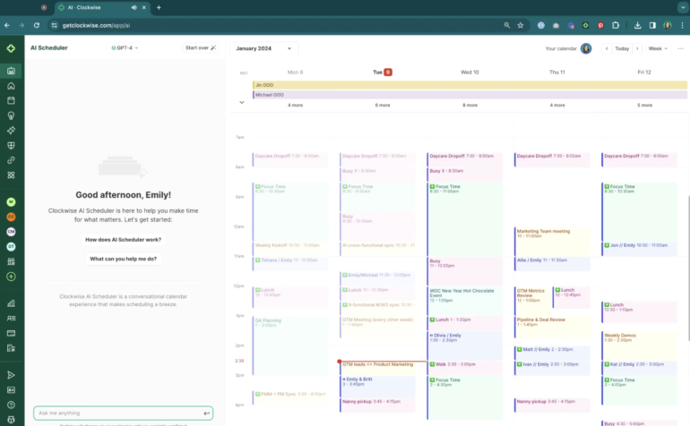Viewport: 690px width, 426px height.
Task: Go to Home from the sidebar
Action: point(11,86)
